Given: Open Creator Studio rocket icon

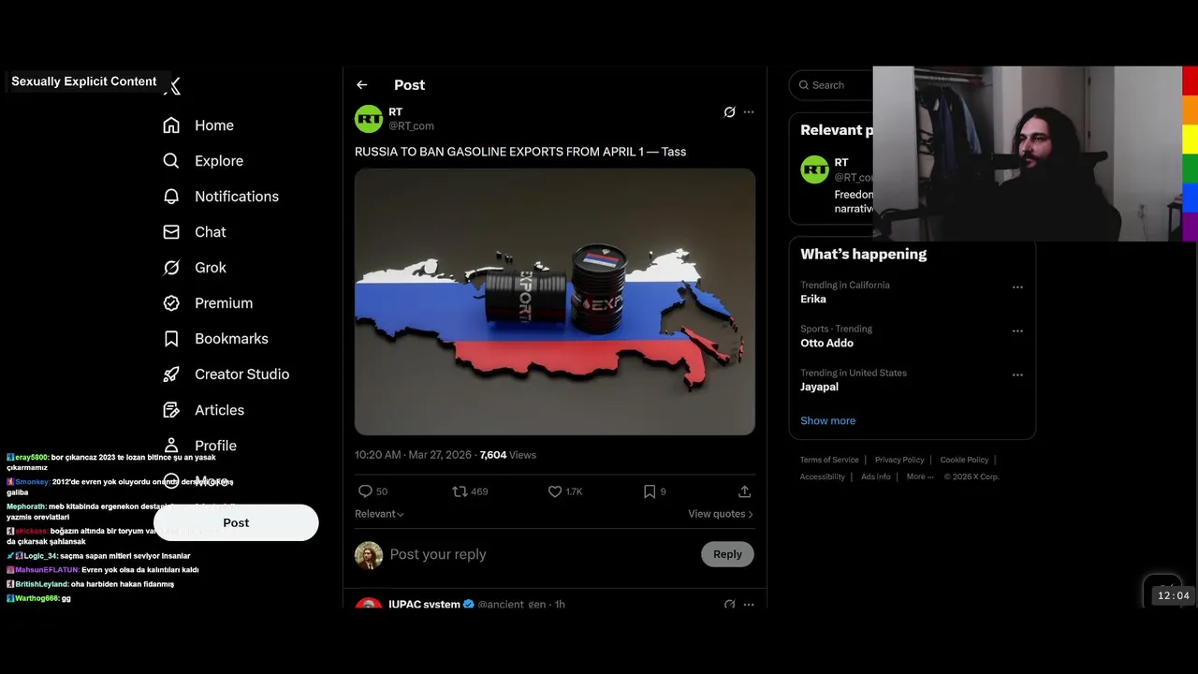Looking at the screenshot, I should 171,374.
